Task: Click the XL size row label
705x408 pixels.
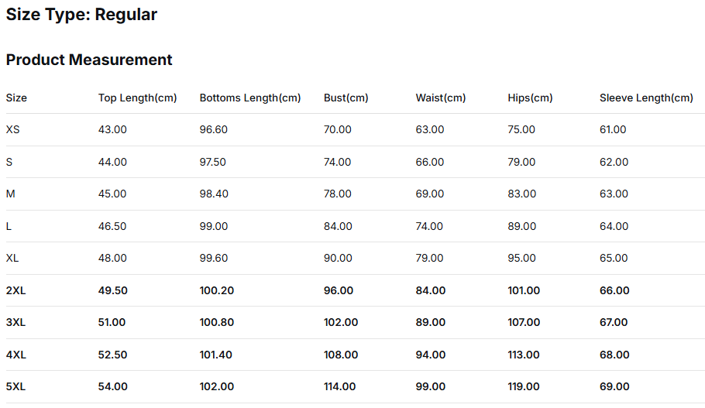Action: pyautogui.click(x=13, y=259)
